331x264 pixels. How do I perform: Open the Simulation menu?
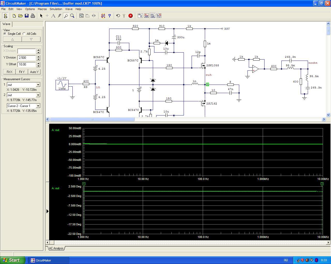coord(56,9)
